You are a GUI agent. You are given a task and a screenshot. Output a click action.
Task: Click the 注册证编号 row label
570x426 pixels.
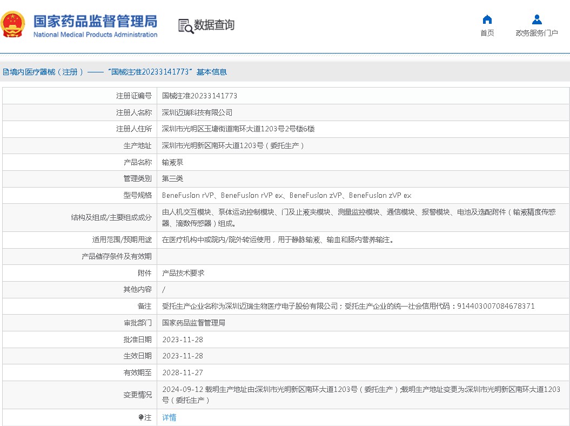click(134, 96)
